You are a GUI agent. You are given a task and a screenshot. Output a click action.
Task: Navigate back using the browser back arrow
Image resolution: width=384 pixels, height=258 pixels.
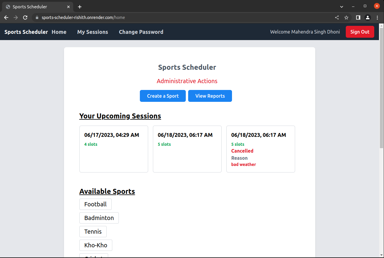6,18
